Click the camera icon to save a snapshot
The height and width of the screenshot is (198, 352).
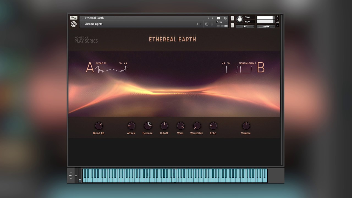(x=219, y=18)
